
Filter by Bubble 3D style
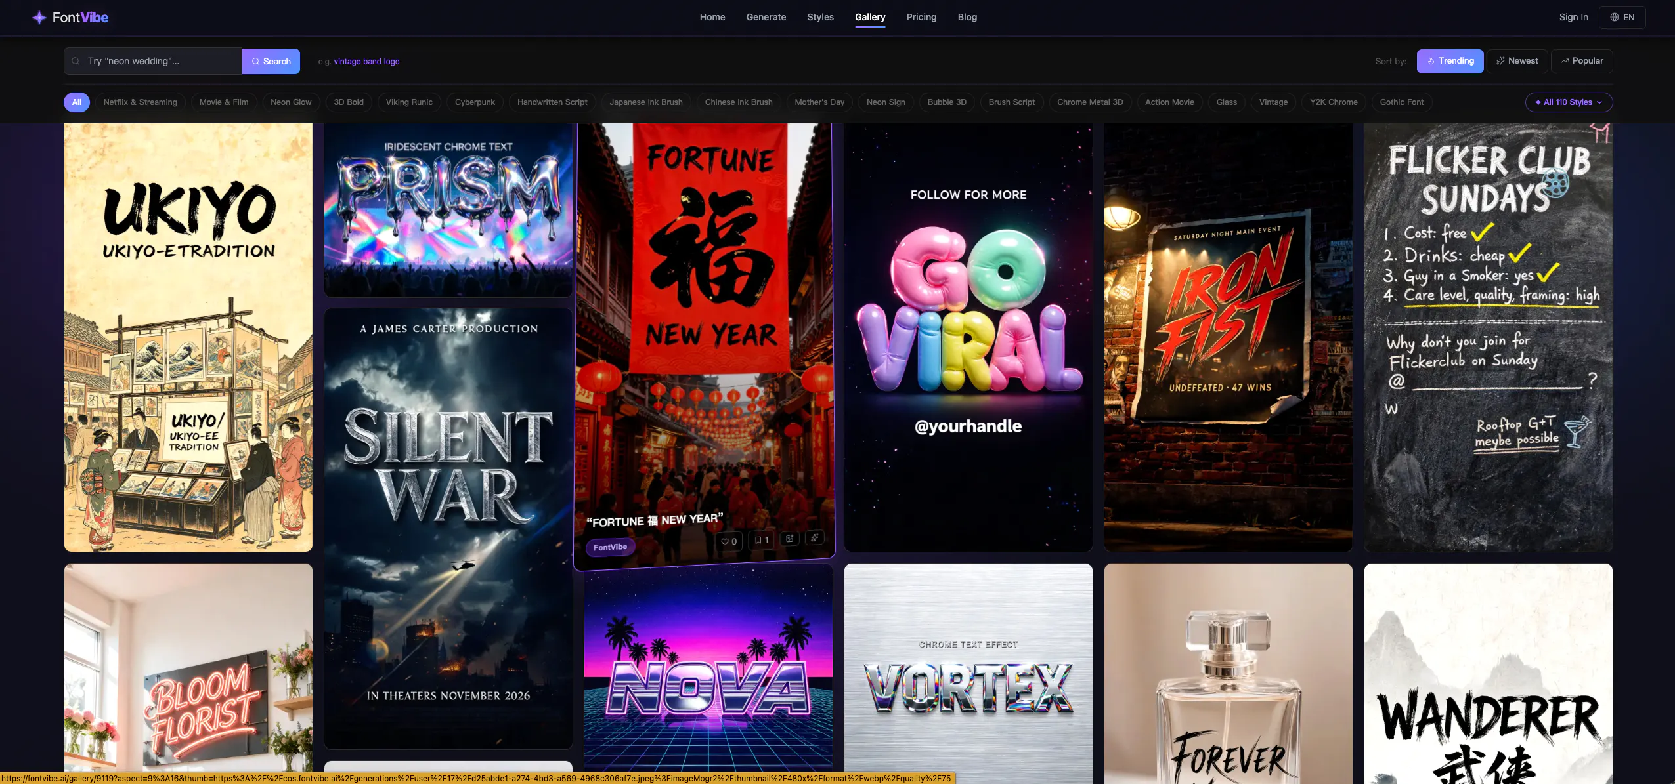947,102
